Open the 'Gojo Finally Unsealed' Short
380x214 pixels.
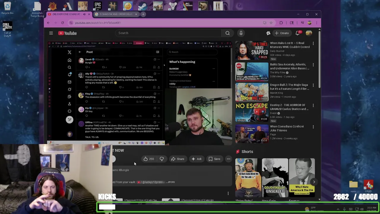[x=275, y=178]
